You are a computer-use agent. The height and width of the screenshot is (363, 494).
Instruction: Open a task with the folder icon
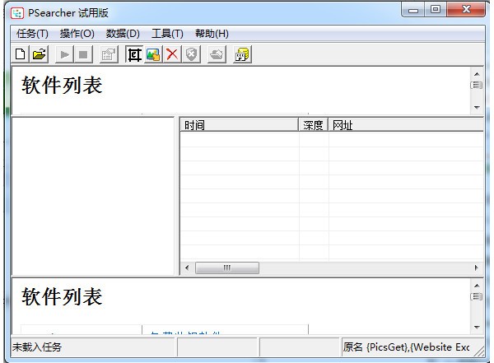coord(40,54)
